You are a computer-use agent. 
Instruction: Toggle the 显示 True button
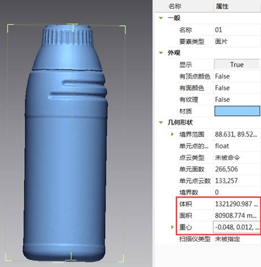point(237,64)
